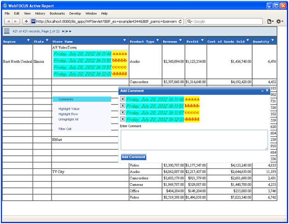Delete comment bbbbb with its X box

click(122, 106)
